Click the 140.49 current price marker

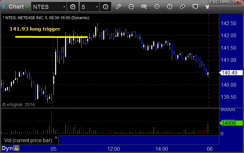[x=231, y=73]
